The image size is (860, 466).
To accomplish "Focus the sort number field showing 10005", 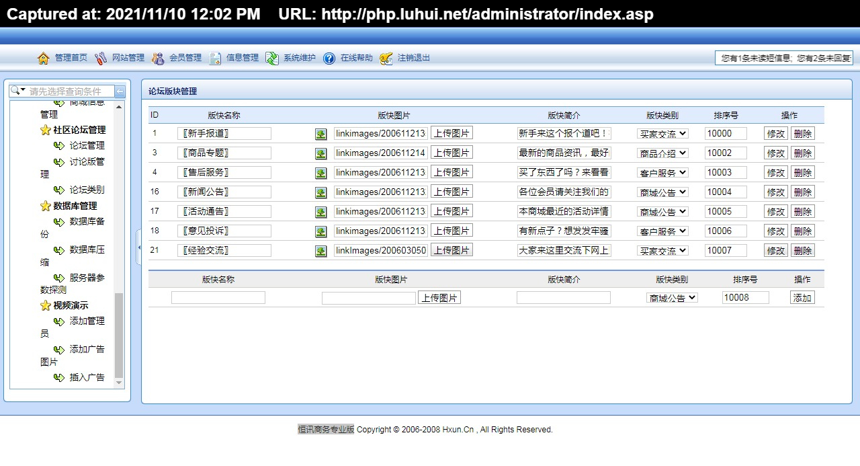I will 726,212.
